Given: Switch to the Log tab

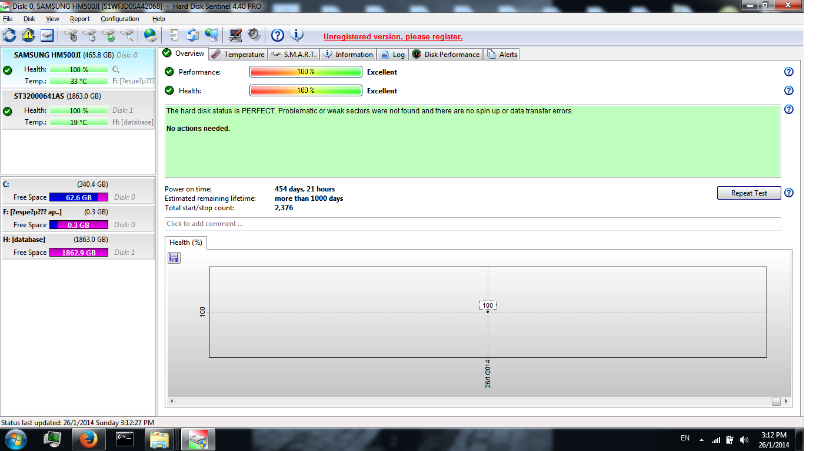Looking at the screenshot, I should pos(393,55).
